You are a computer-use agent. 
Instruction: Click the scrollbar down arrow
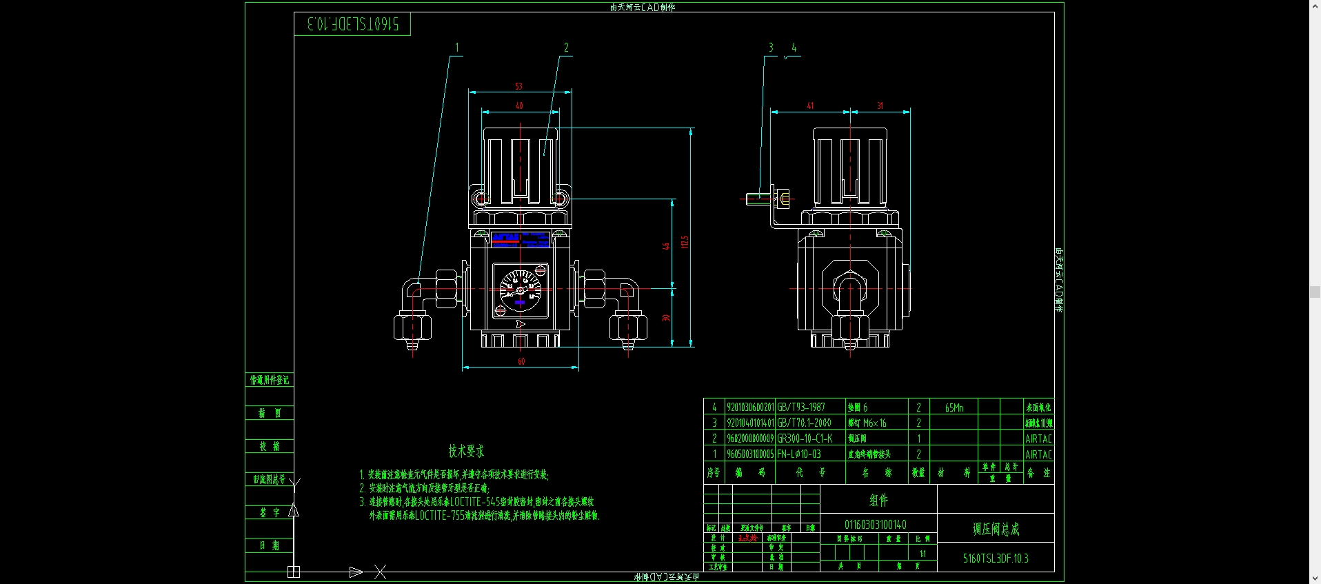point(1315,578)
